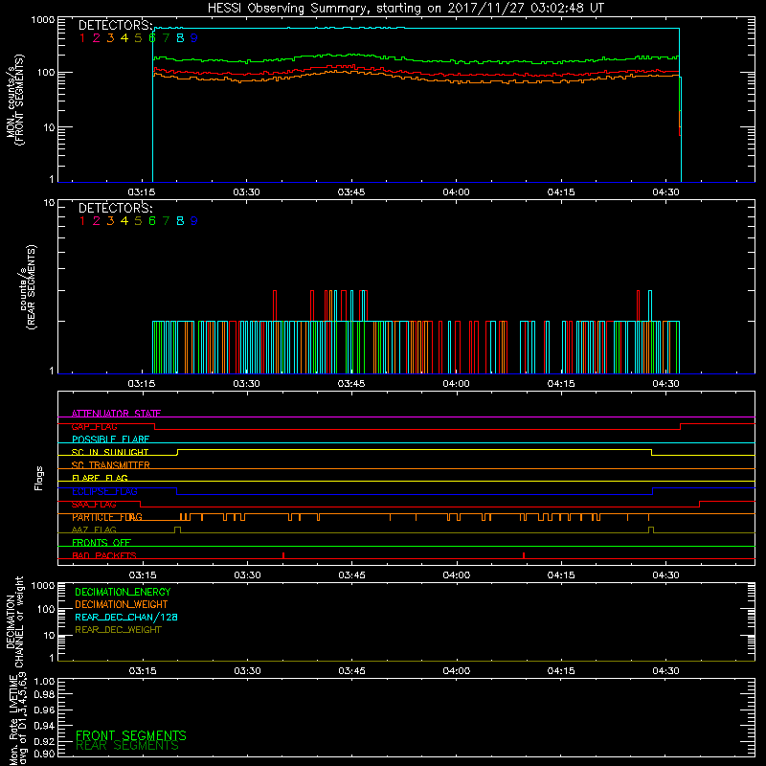Click detector 3 in the rear segments legend
The height and width of the screenshot is (766, 766).
[x=110, y=221]
